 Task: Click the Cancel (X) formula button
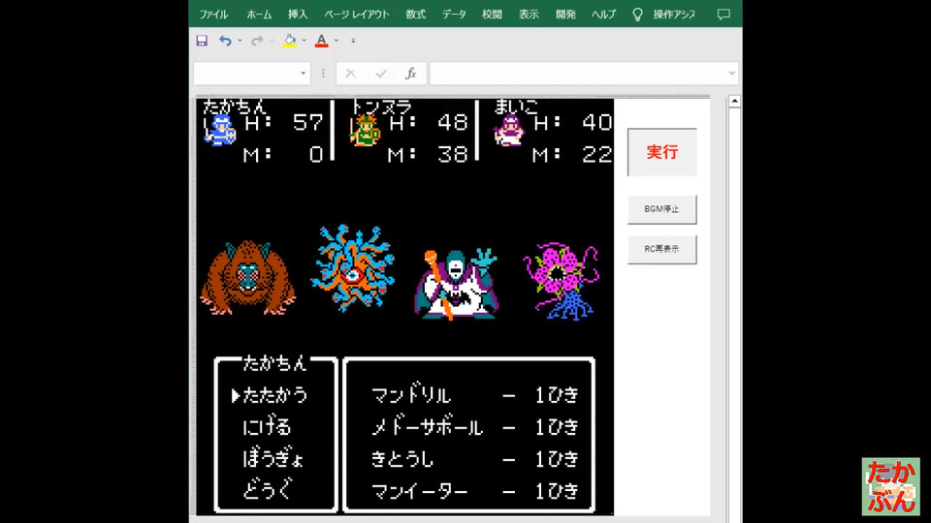[350, 74]
